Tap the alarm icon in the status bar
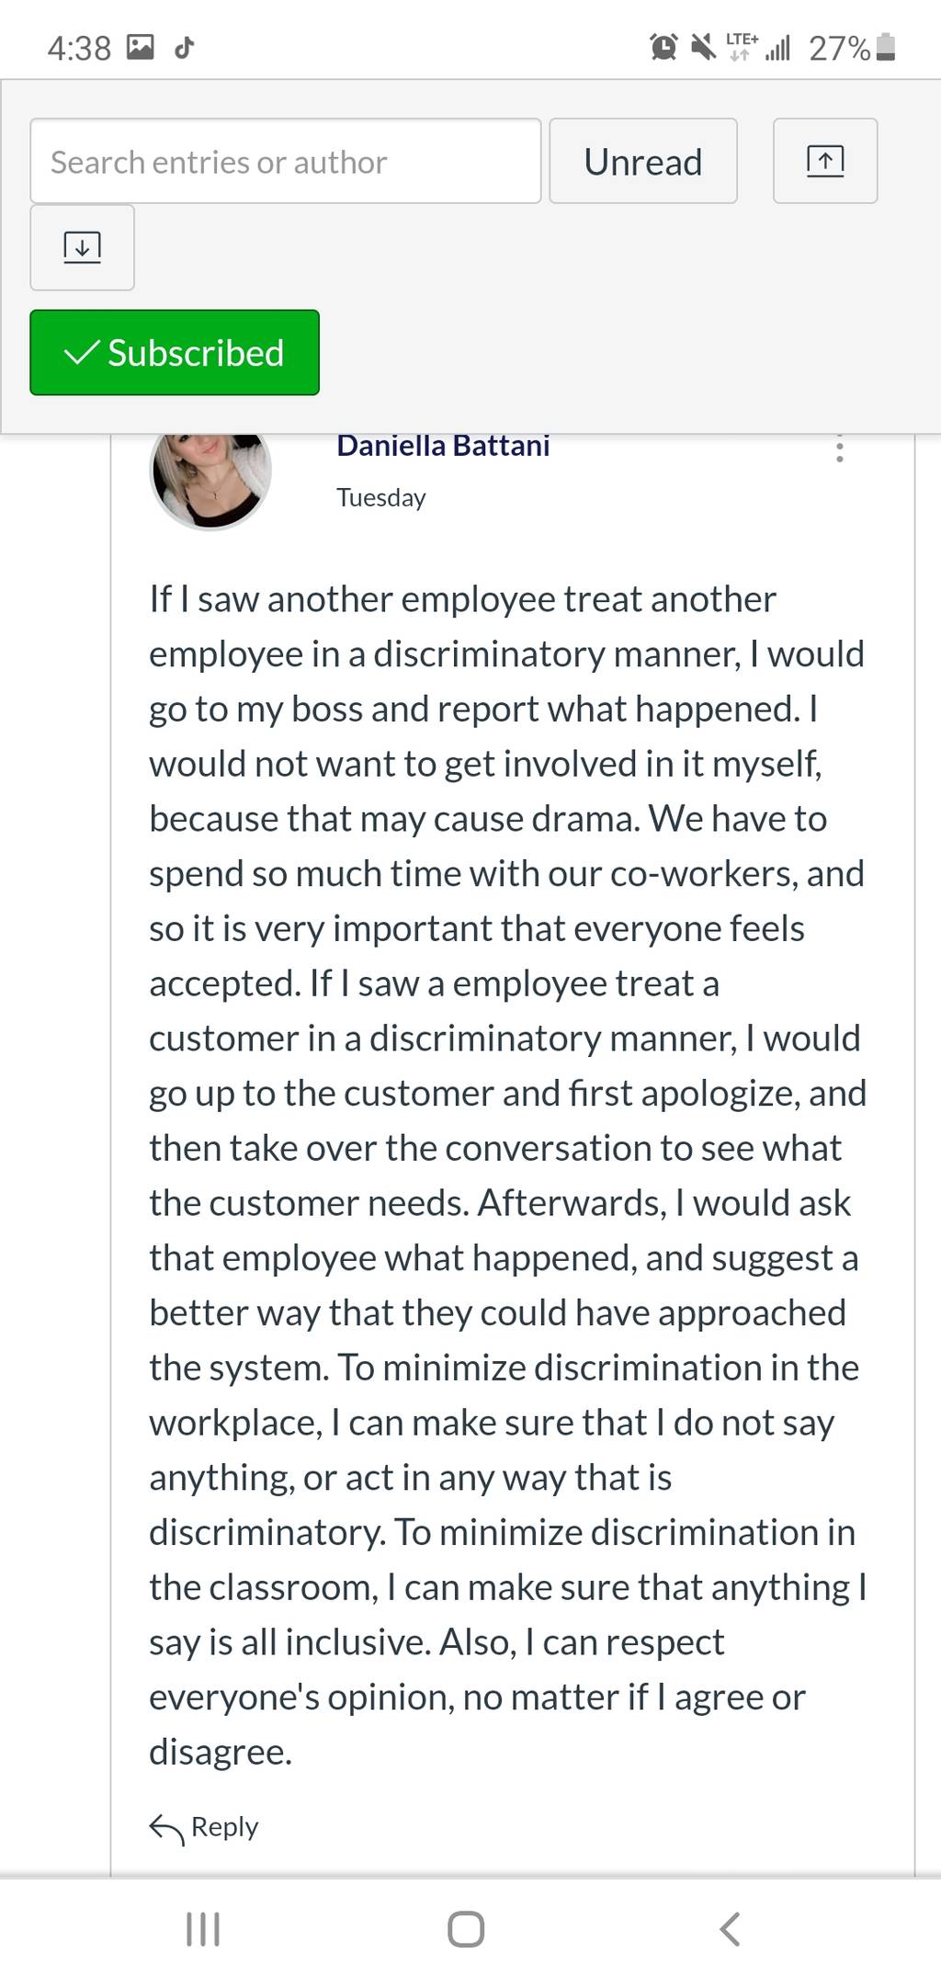 coord(663,47)
